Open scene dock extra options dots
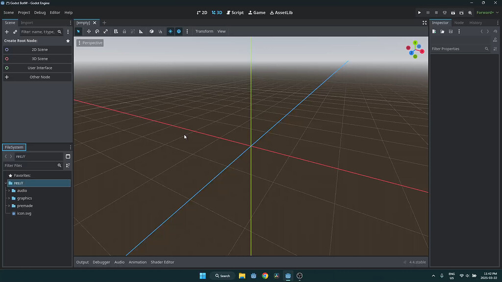This screenshot has height=282, width=502. tap(68, 32)
